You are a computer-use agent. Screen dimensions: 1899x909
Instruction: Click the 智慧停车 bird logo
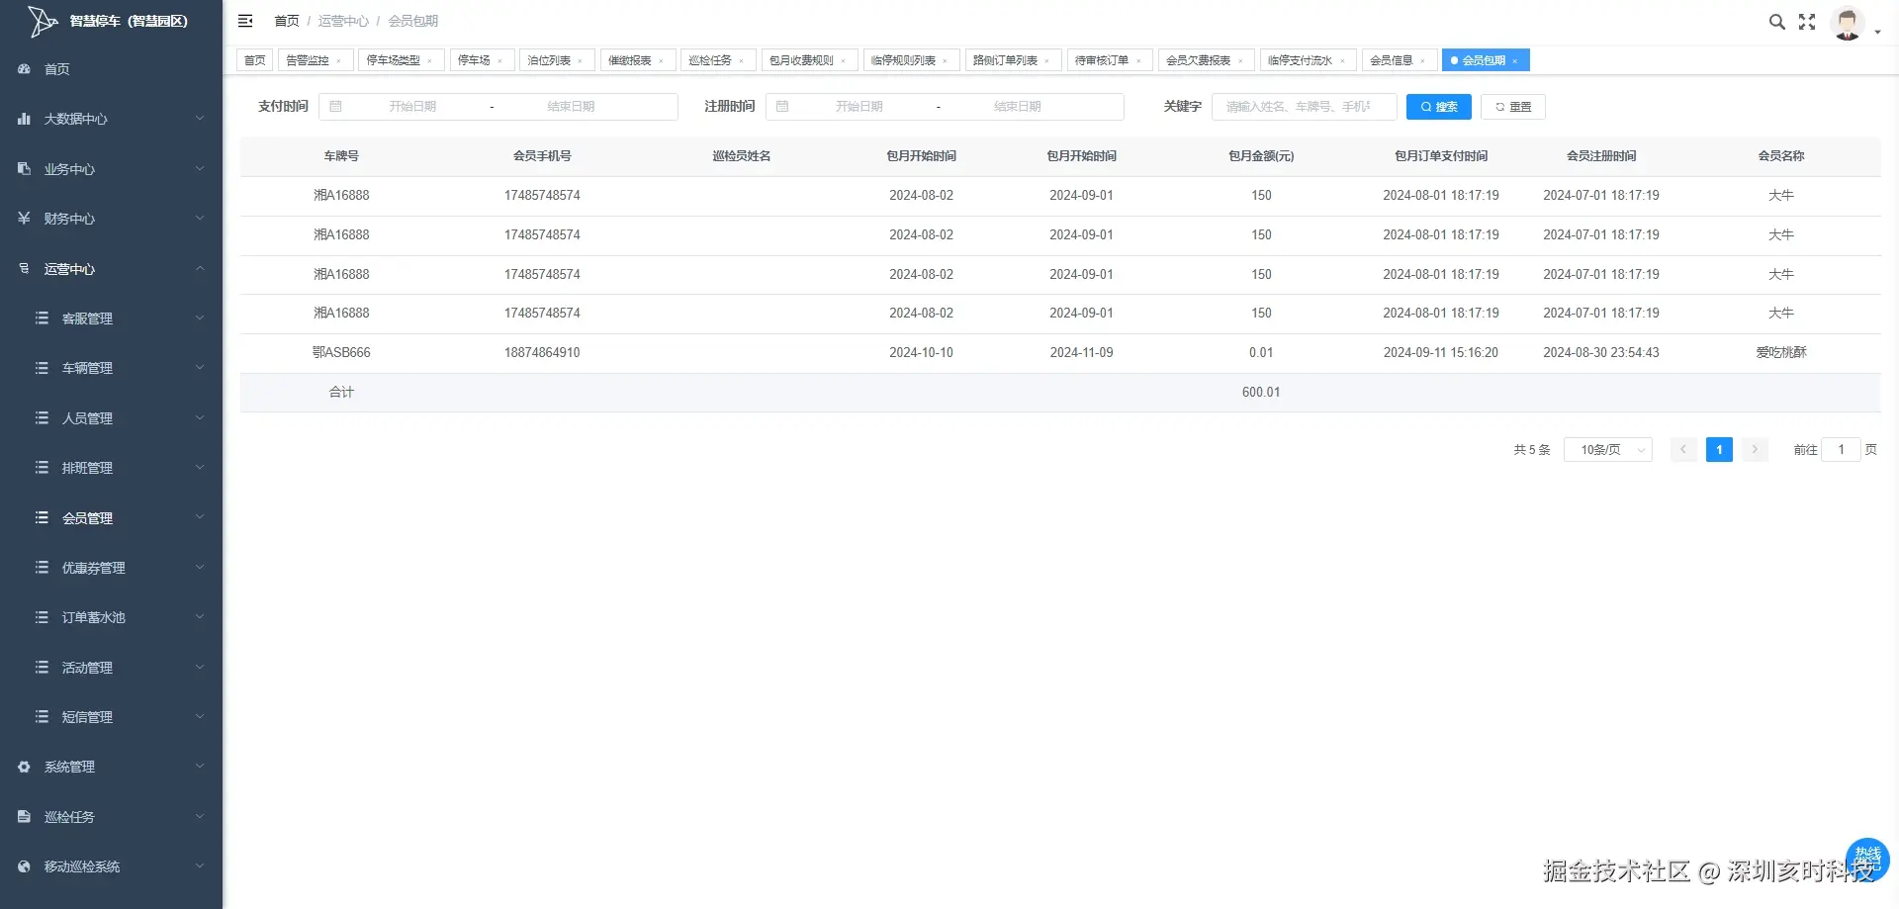42,21
